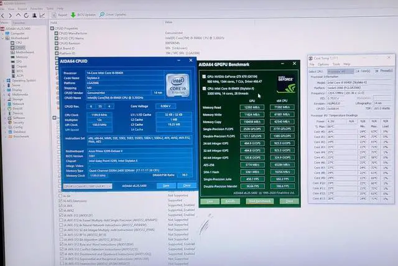Click the BIOS Updates green arrow
The height and width of the screenshot is (266, 398).
coord(73,14)
